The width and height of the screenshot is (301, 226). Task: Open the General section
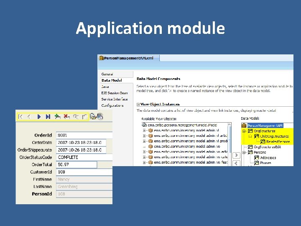click(107, 74)
